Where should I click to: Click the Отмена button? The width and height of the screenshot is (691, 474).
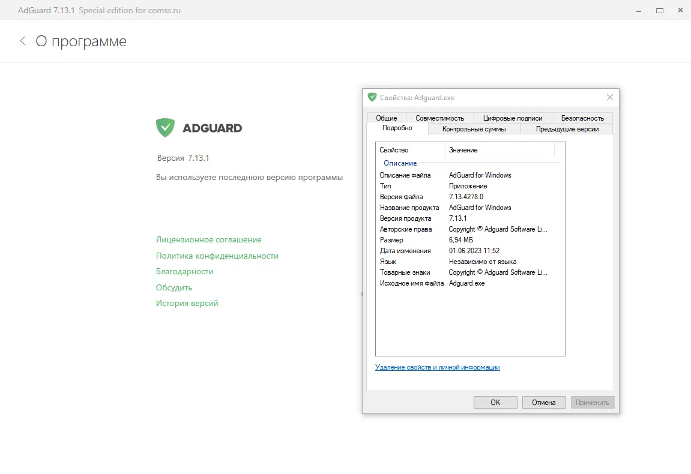[x=543, y=402]
